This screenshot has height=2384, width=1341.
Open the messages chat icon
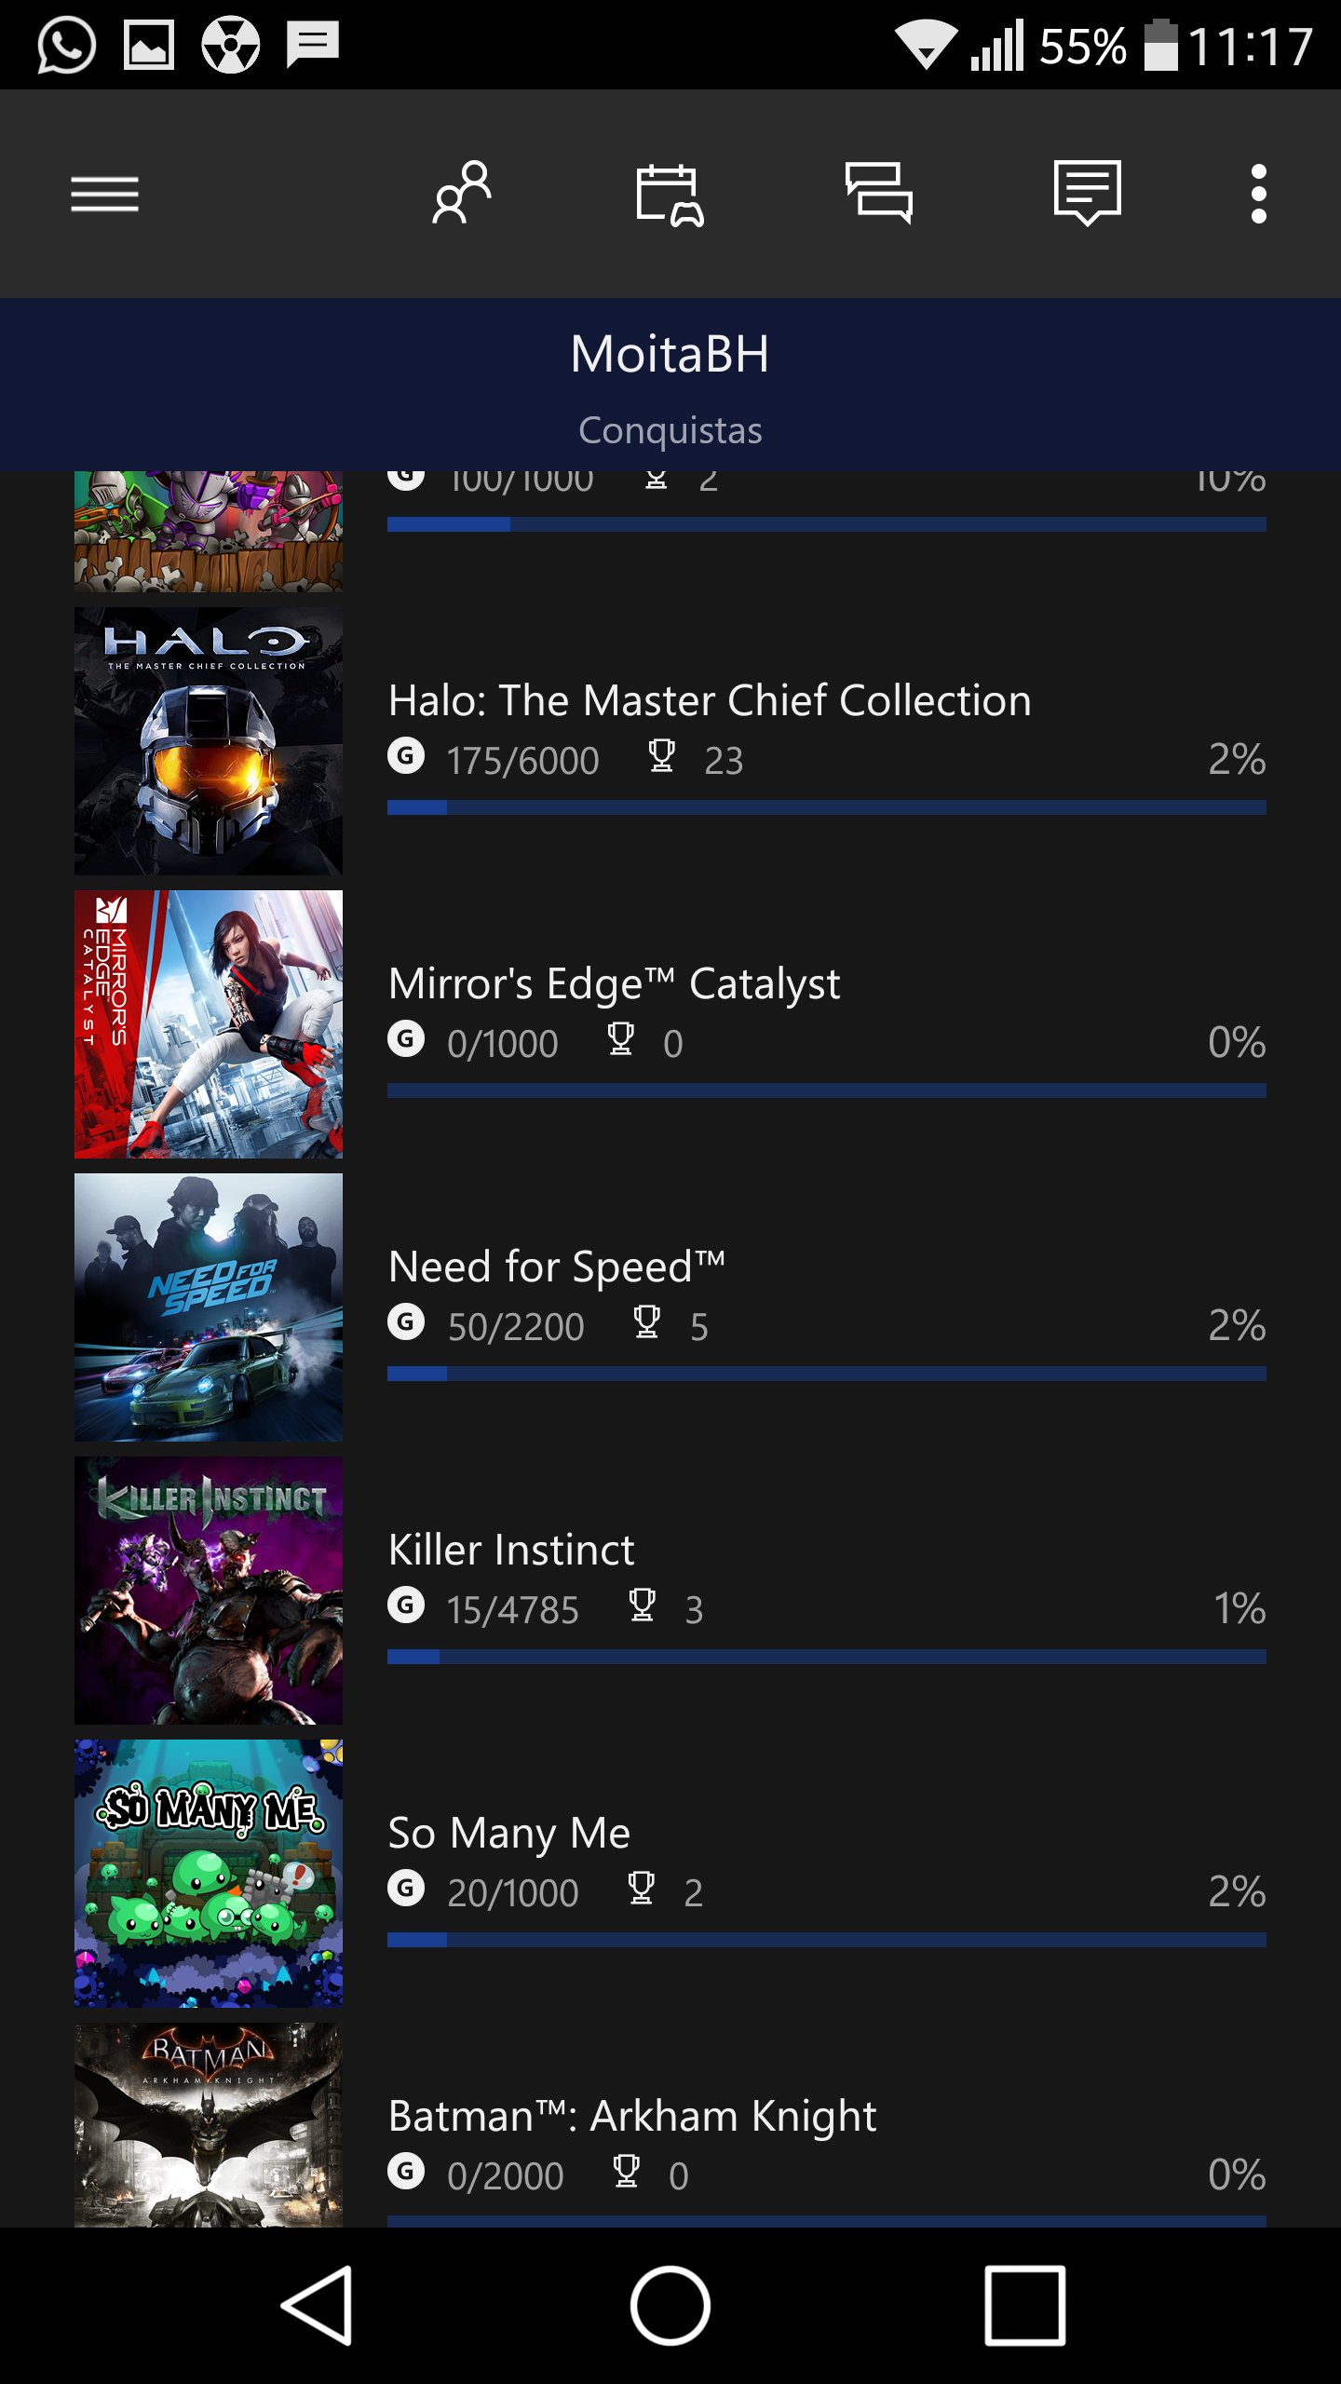[878, 193]
